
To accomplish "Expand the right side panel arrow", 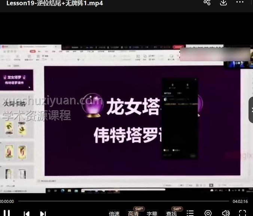I will (250, 109).
